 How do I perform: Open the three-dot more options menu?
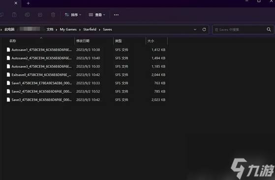pyautogui.click(x=116, y=15)
